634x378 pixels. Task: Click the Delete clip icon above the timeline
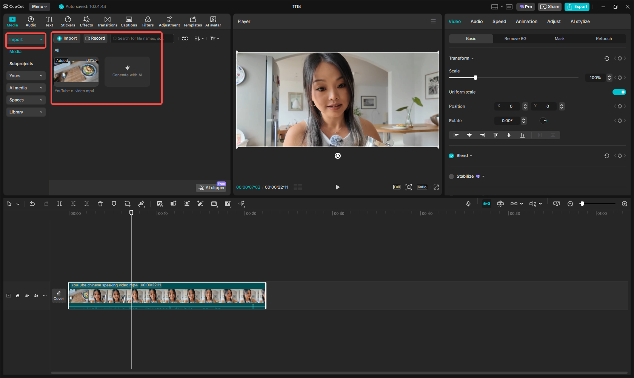coord(100,204)
